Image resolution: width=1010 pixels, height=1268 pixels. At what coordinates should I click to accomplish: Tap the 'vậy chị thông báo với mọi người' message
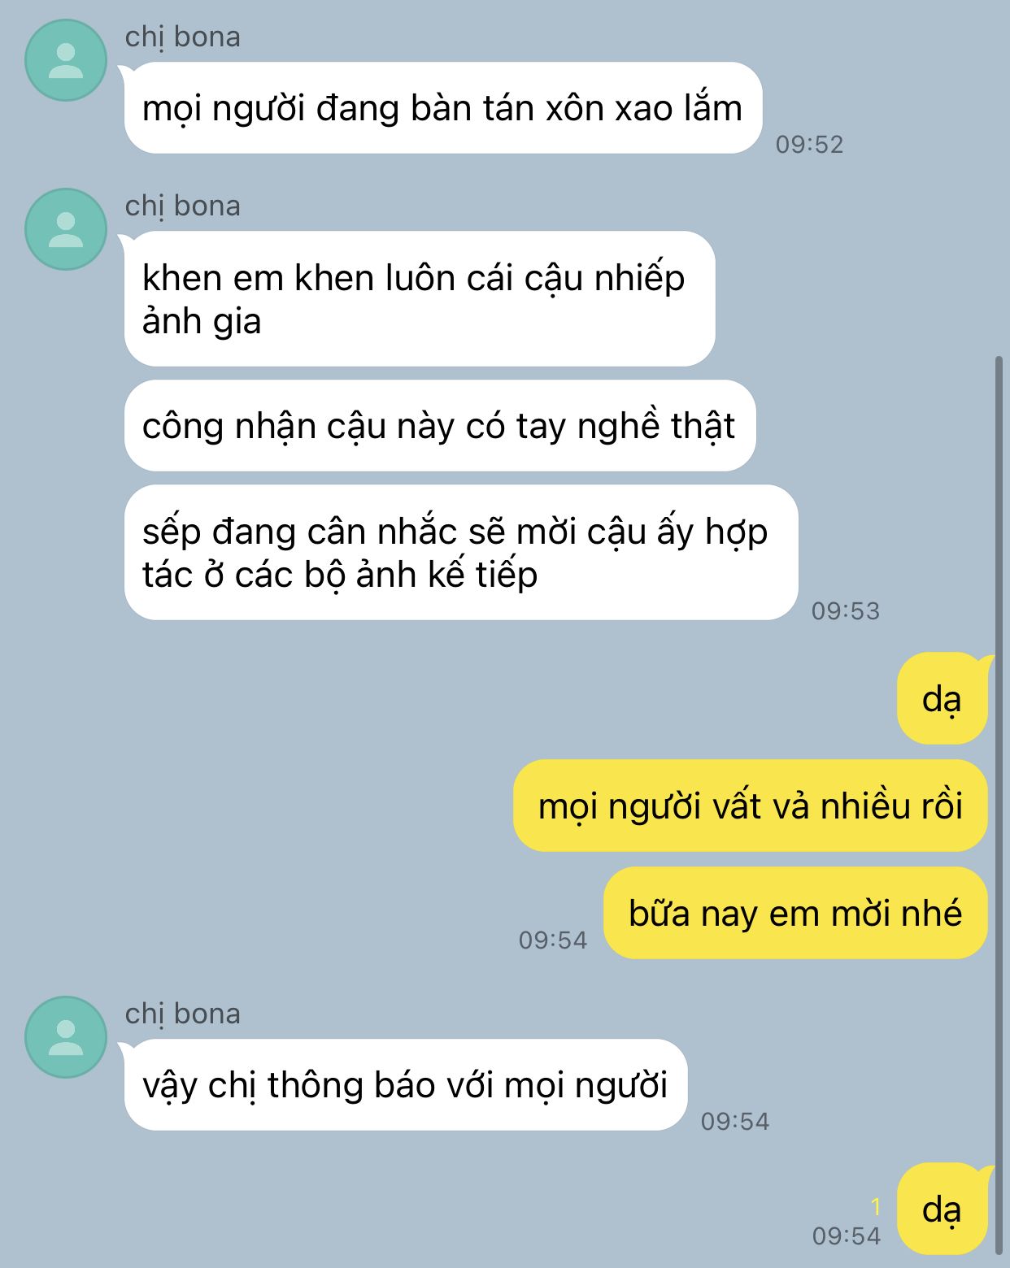[x=405, y=1085]
